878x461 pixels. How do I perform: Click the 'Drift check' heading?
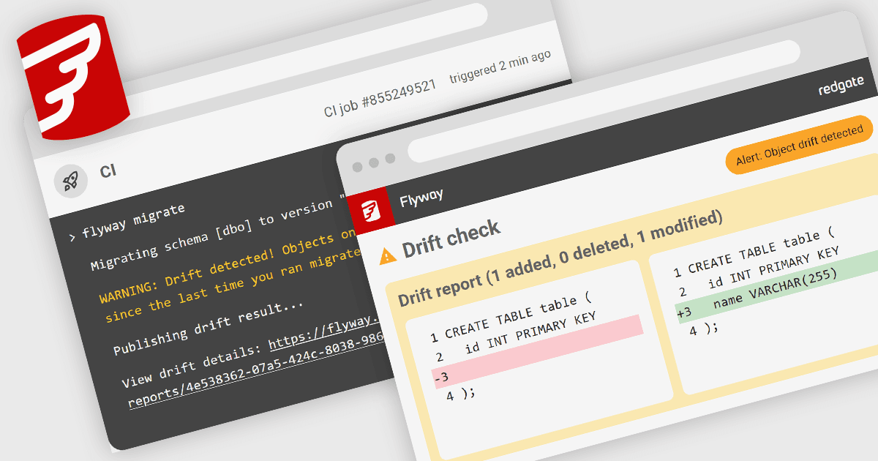point(451,239)
